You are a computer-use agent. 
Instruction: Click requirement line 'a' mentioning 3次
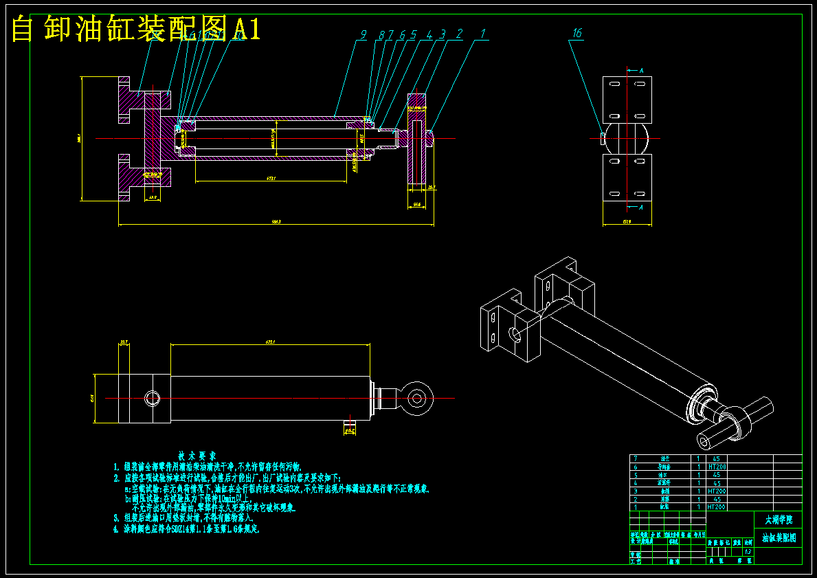coord(277,489)
